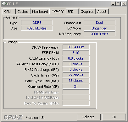Click the tRP value field 8 clocks
This screenshot has width=128, height=122.
[76, 69]
